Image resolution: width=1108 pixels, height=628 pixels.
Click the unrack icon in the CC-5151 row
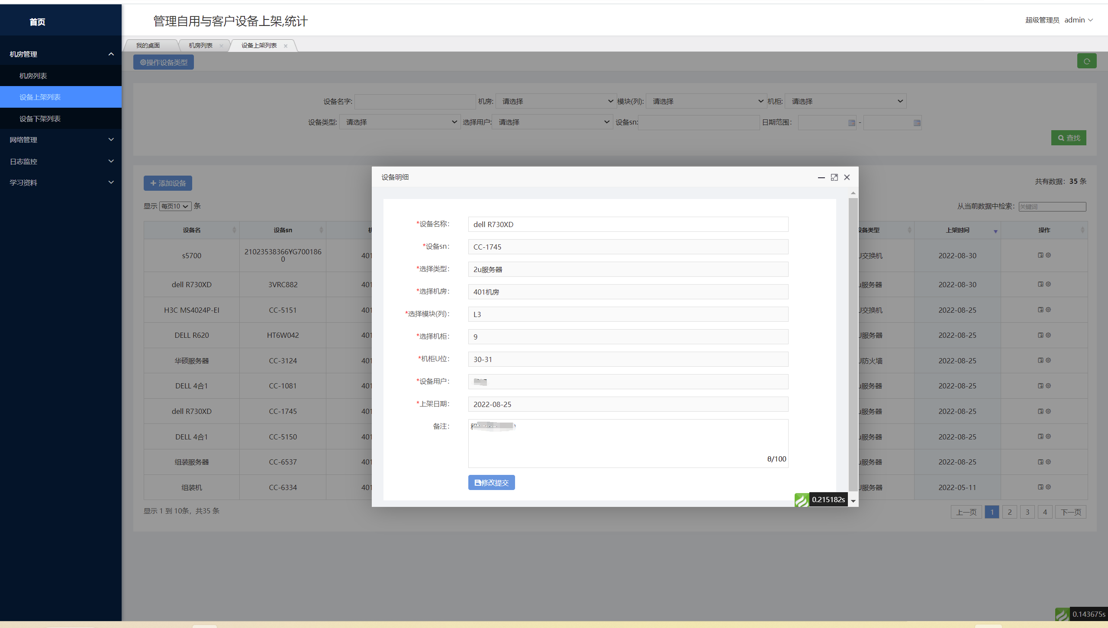(x=1040, y=310)
